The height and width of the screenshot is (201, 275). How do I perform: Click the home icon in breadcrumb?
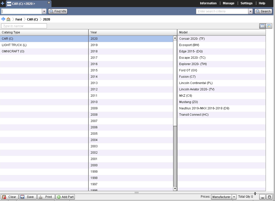(8, 19)
